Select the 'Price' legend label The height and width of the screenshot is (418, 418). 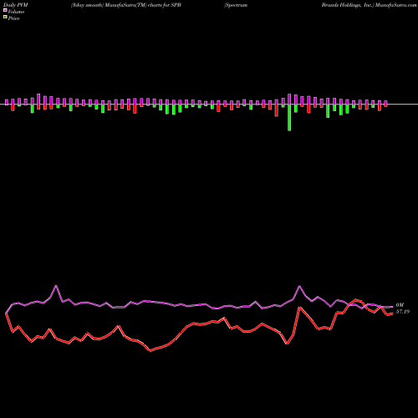[x=13, y=18]
